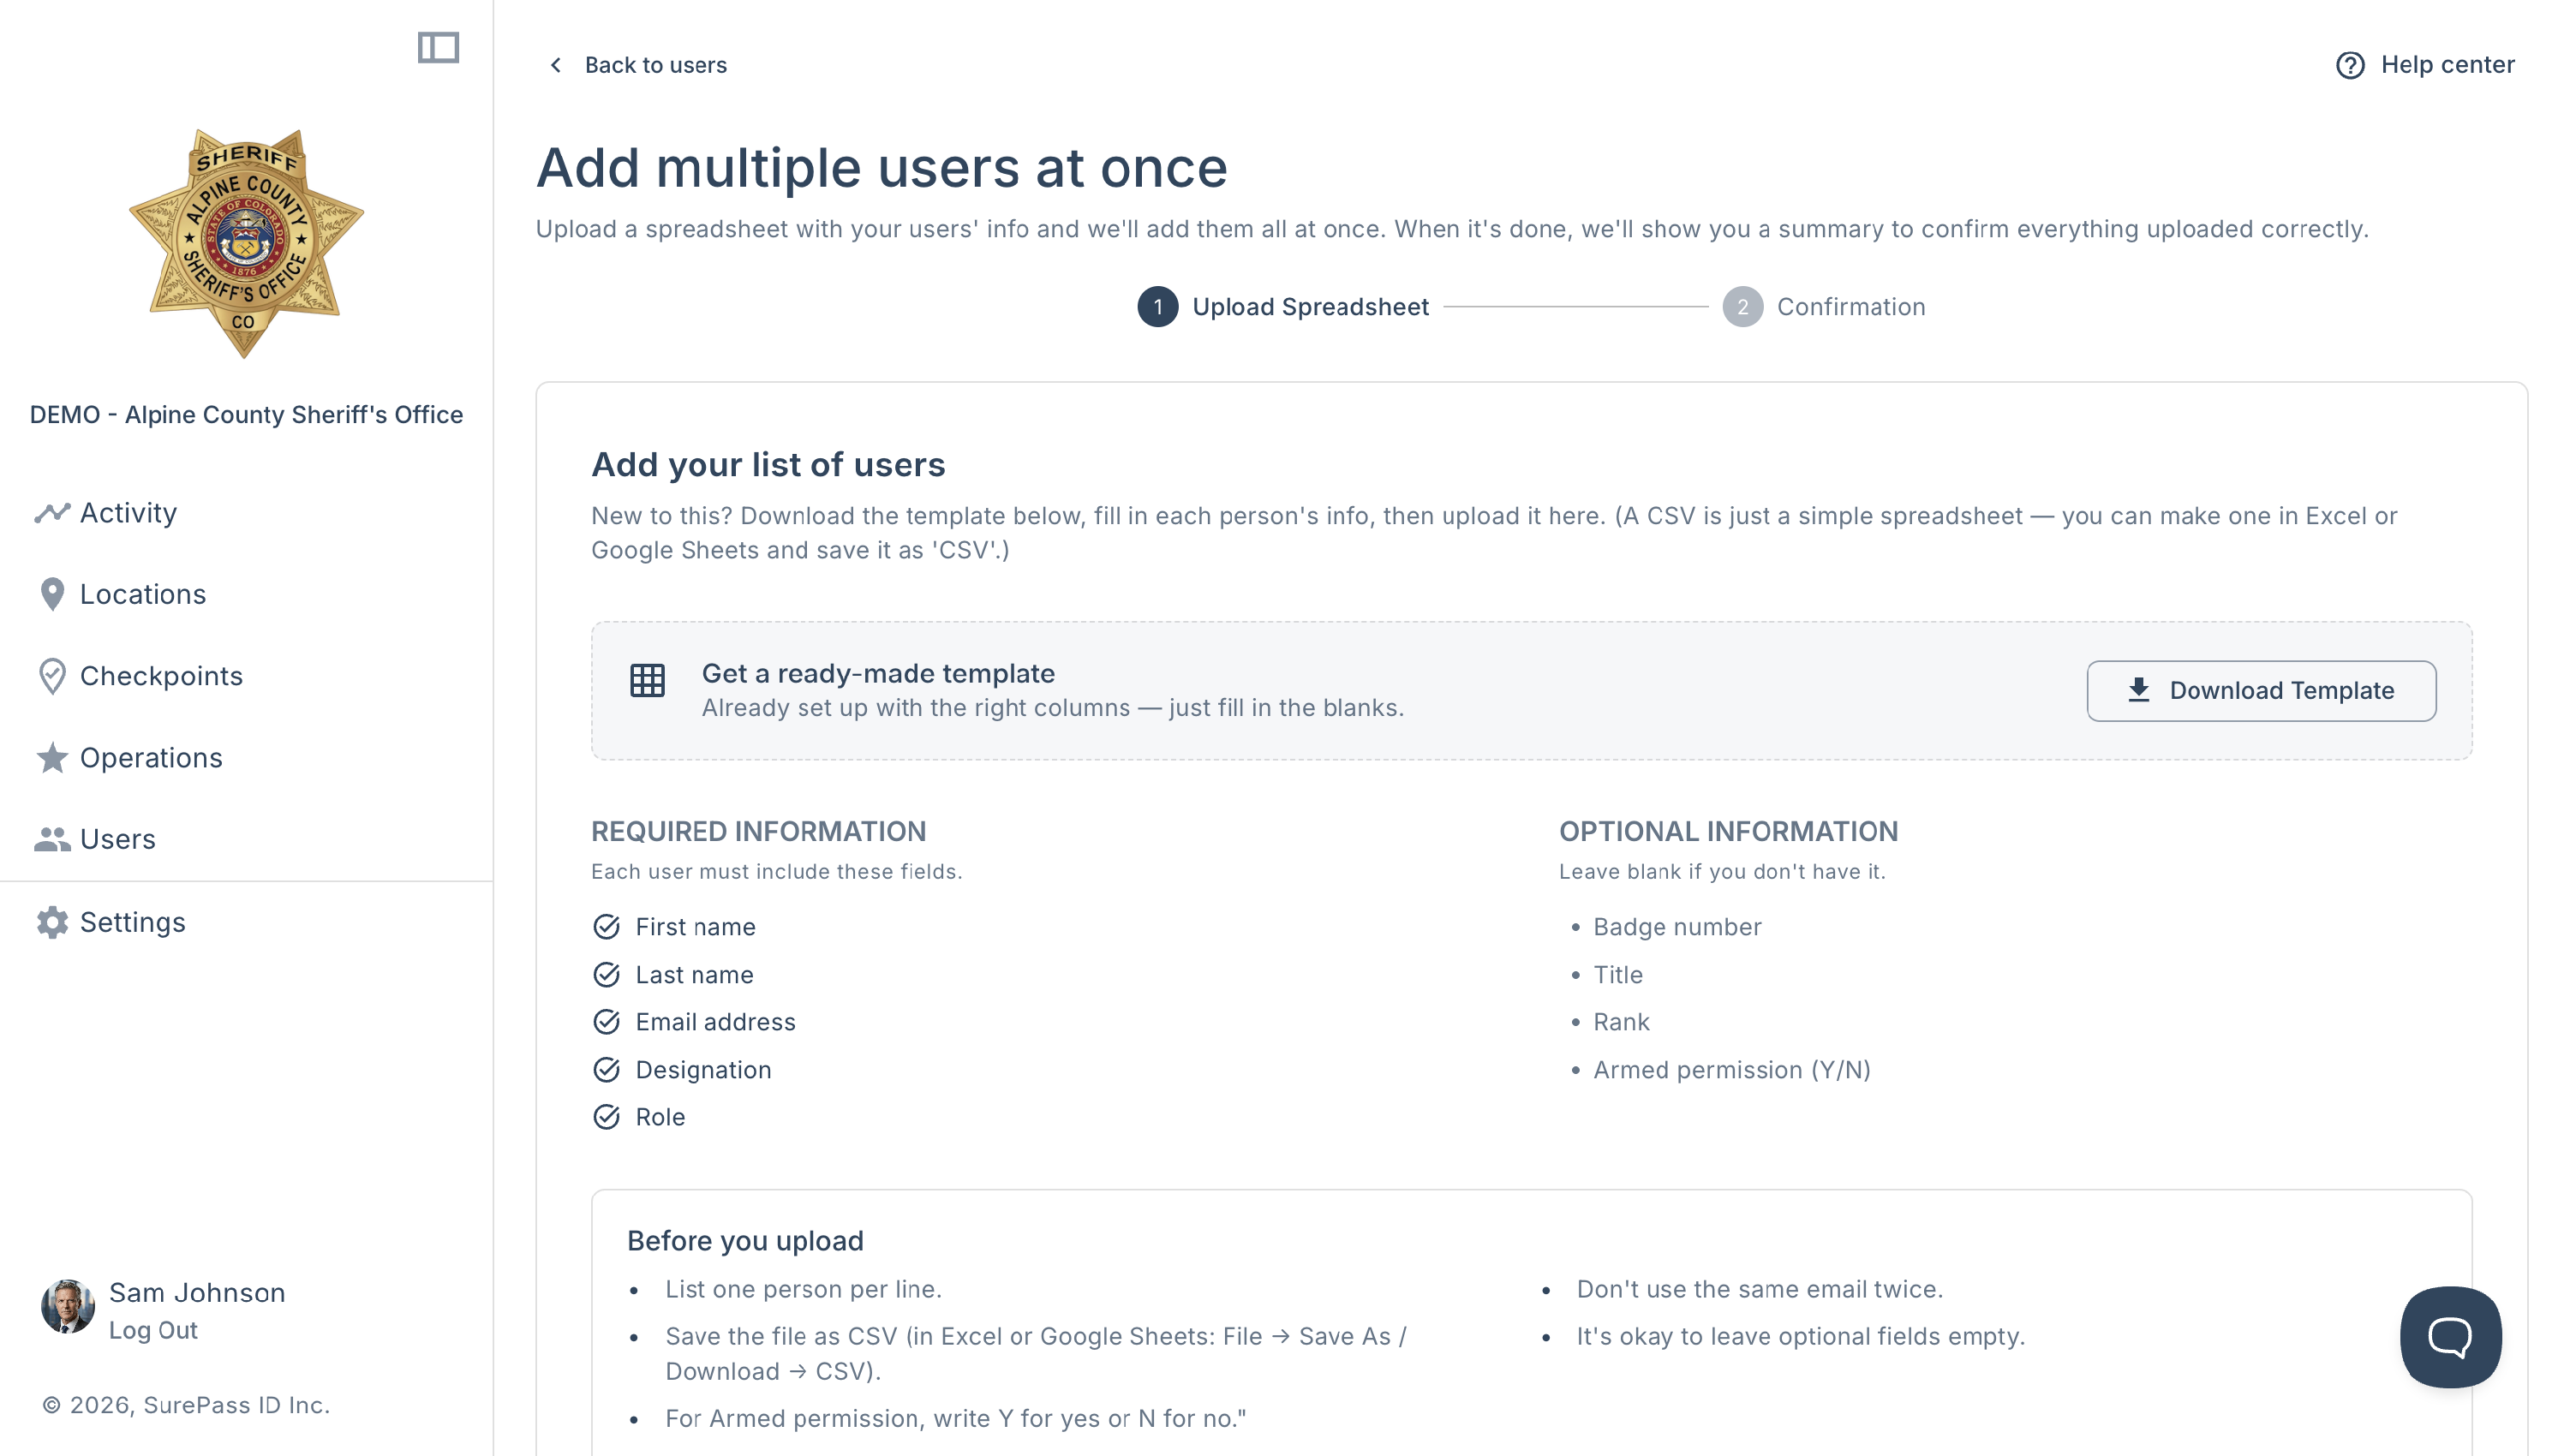This screenshot has width=2570, height=1456.
Task: Click the Checkpoints pin-check icon
Action: click(x=52, y=676)
